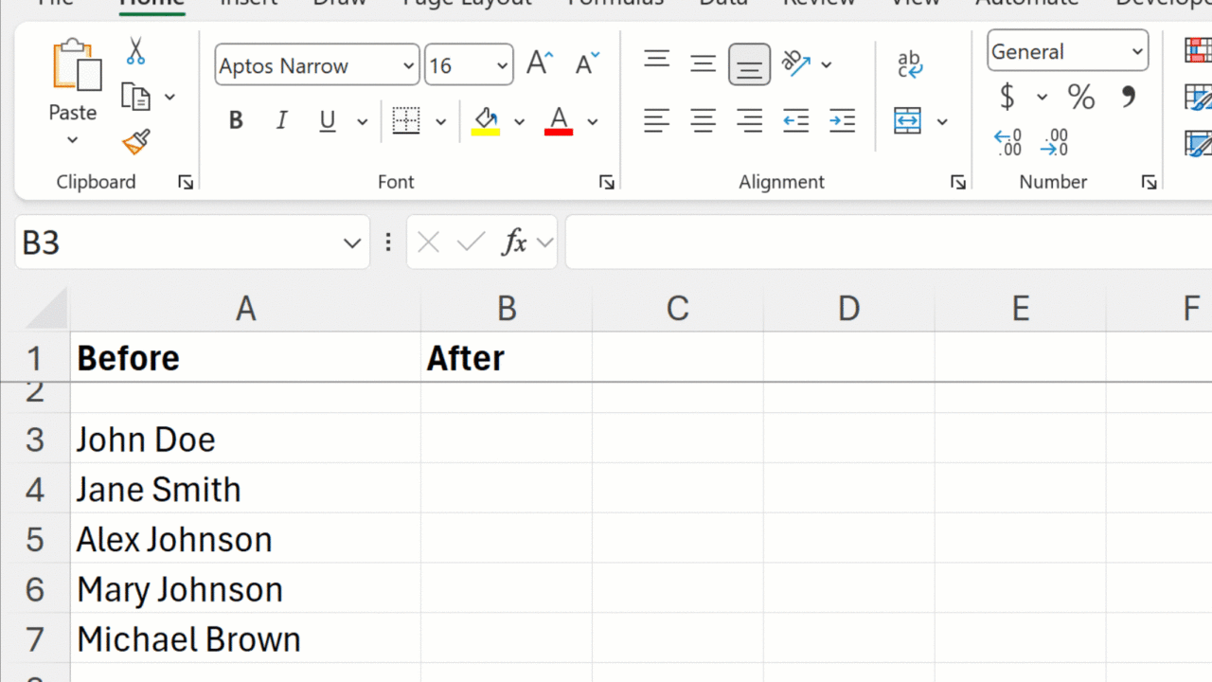The height and width of the screenshot is (682, 1212).
Task: Select the cell containing John Doe
Action: coord(246,439)
